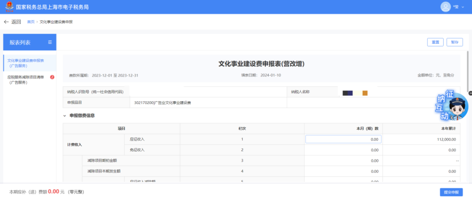Click the back arrow icon
Viewport: 472px width, 200px height.
[6, 22]
